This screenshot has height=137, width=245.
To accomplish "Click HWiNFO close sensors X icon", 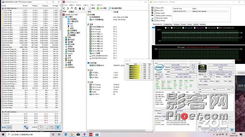I will point(58,127).
